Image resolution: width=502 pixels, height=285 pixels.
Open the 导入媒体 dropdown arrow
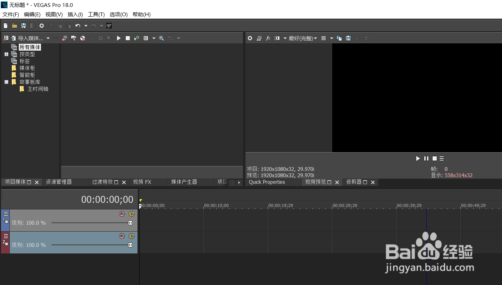click(x=48, y=38)
